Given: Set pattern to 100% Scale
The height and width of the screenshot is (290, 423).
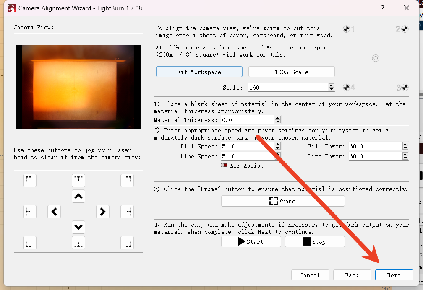Looking at the screenshot, I should click(x=291, y=72).
